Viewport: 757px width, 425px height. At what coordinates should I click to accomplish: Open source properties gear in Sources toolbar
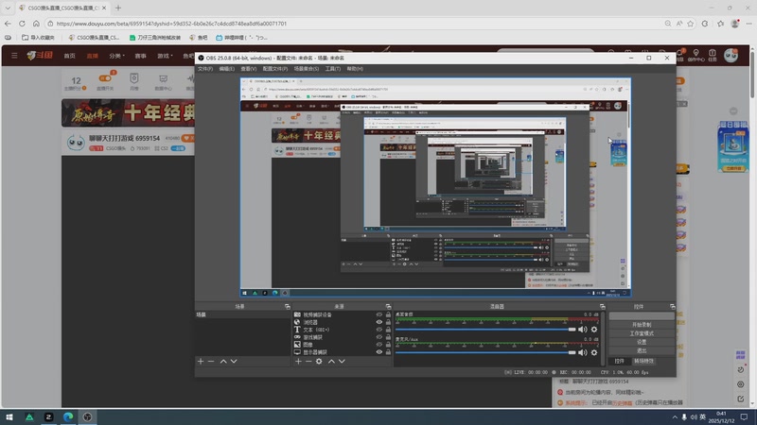319,361
